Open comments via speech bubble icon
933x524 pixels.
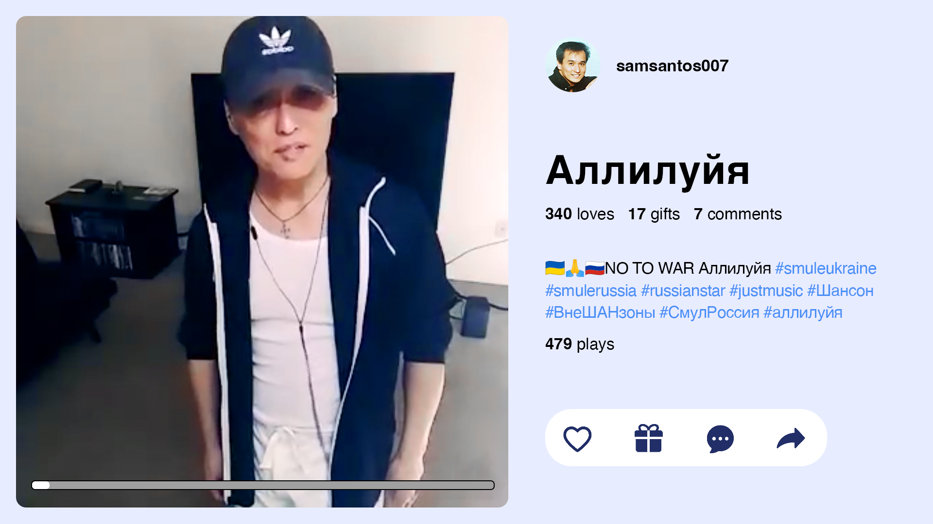(720, 439)
